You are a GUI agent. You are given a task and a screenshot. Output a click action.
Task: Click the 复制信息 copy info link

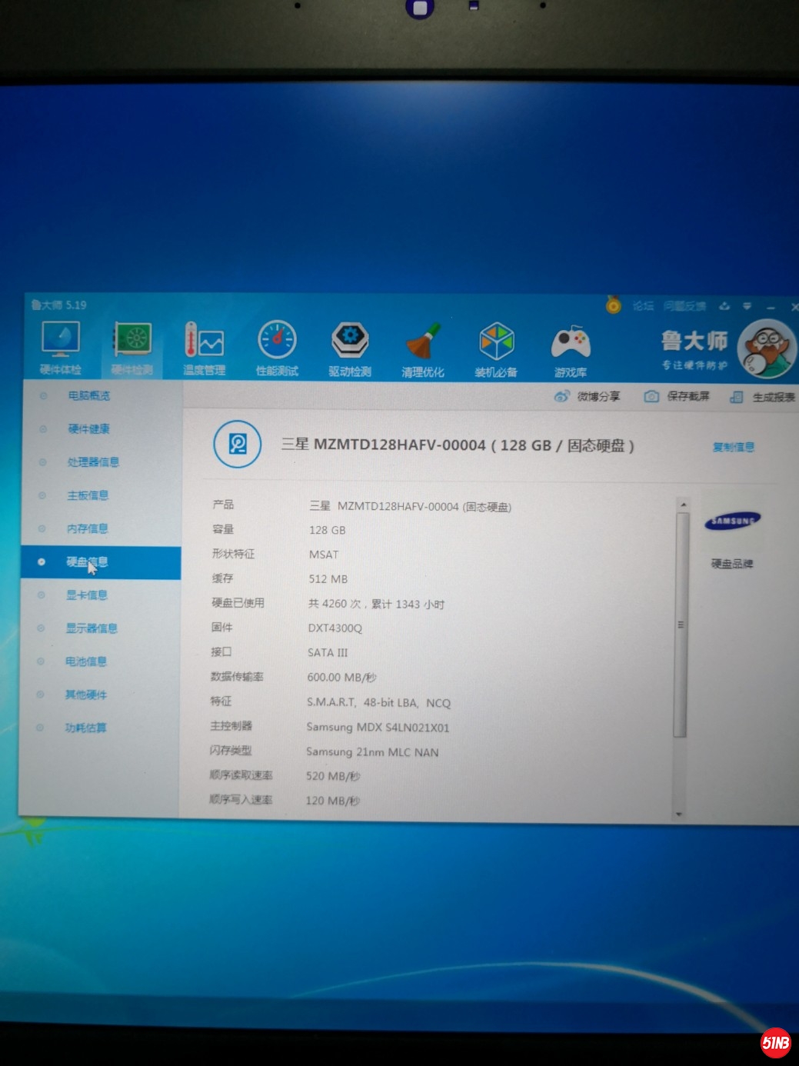[x=733, y=447]
